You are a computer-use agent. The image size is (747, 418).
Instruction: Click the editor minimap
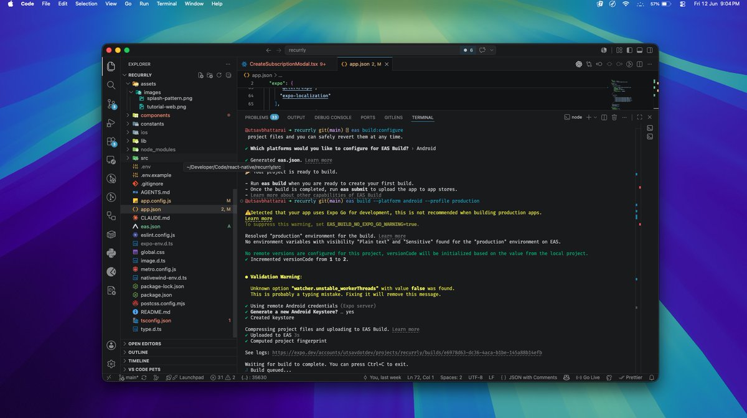(623, 93)
